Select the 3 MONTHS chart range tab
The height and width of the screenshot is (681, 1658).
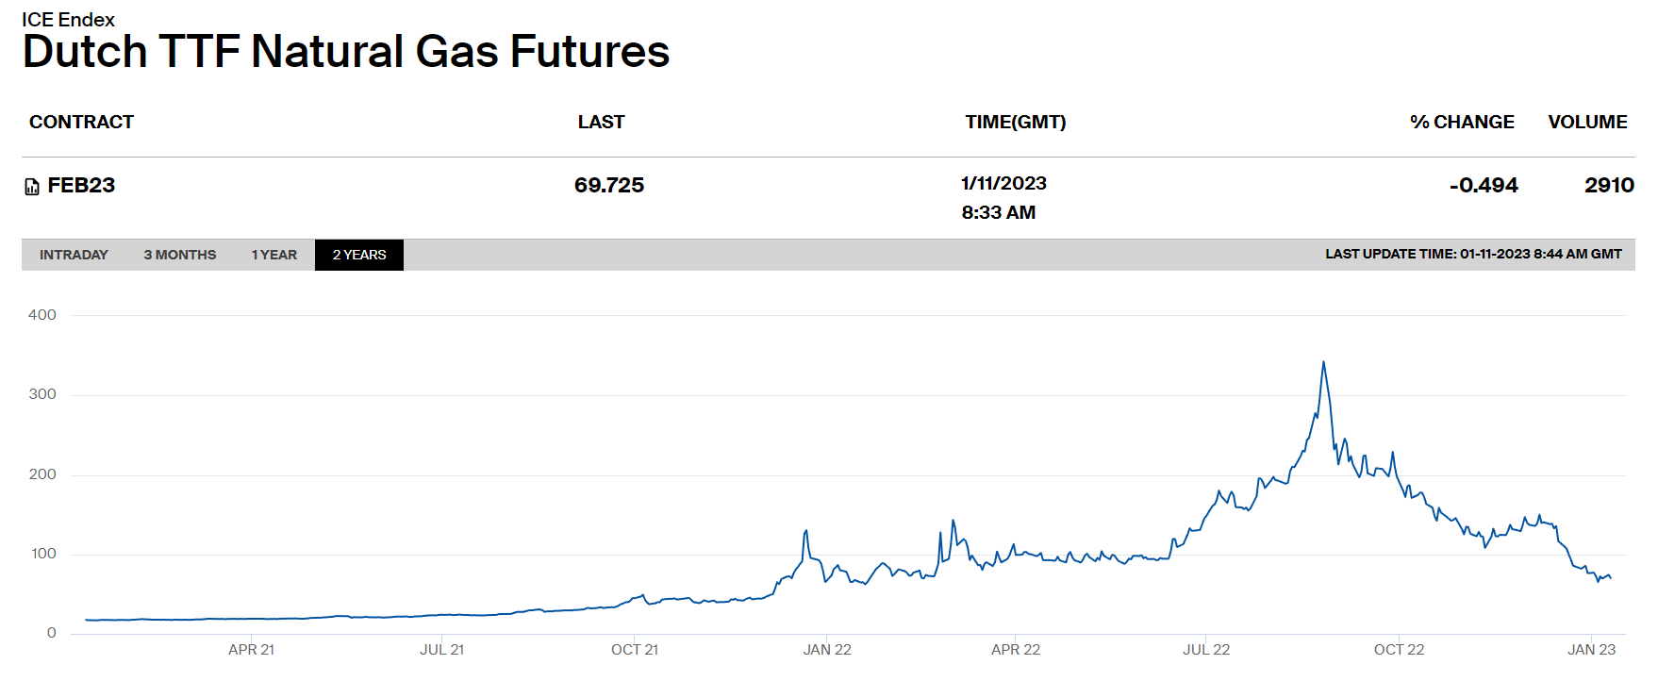179,255
